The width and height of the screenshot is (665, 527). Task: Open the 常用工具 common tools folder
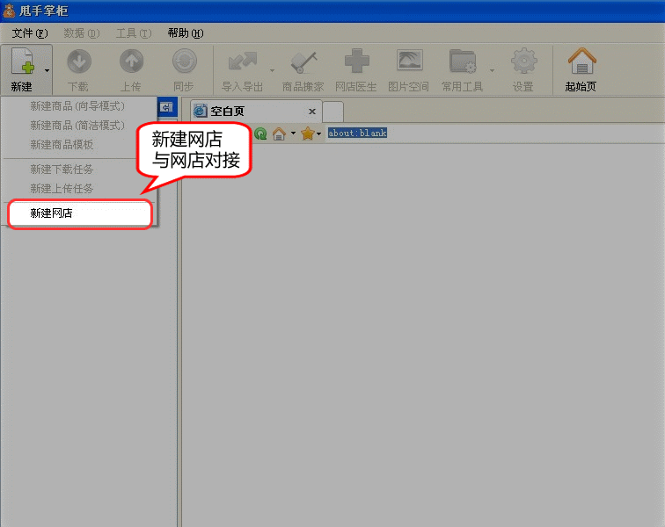(463, 69)
